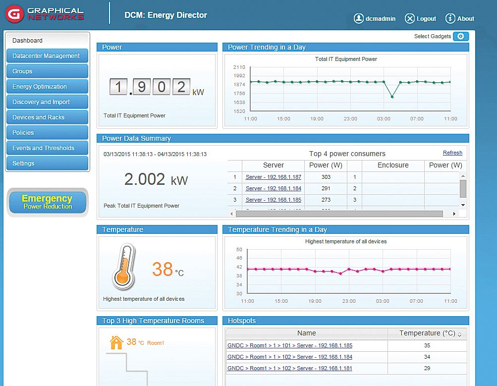Refresh the Top 4 power consumers list
The height and width of the screenshot is (386, 497).
click(452, 153)
